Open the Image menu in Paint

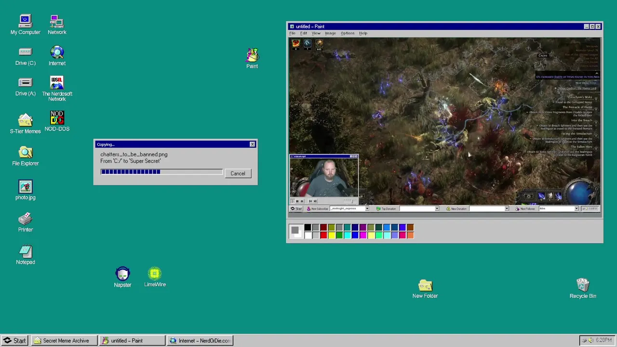click(330, 33)
